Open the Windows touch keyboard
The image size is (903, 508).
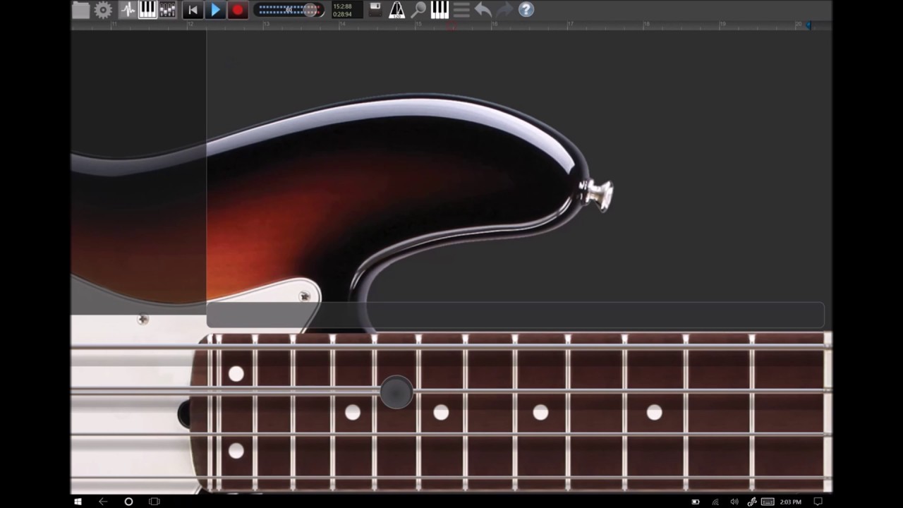[768, 502]
